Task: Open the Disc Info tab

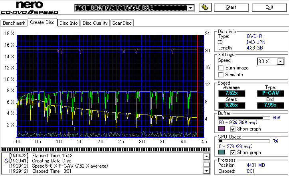Action: pos(69,23)
